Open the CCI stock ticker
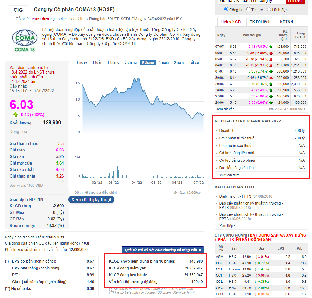The height and width of the screenshot is (298, 312). pos(219,275)
